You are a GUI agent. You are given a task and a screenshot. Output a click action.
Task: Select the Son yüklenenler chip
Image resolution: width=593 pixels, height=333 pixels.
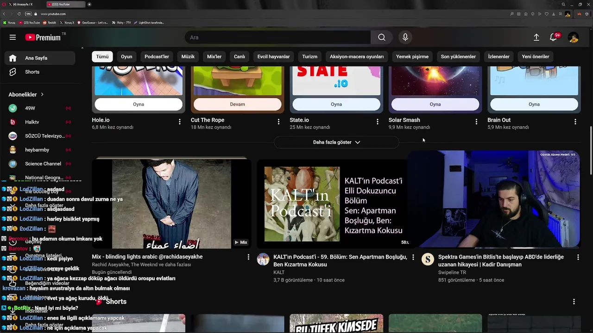pos(458,56)
